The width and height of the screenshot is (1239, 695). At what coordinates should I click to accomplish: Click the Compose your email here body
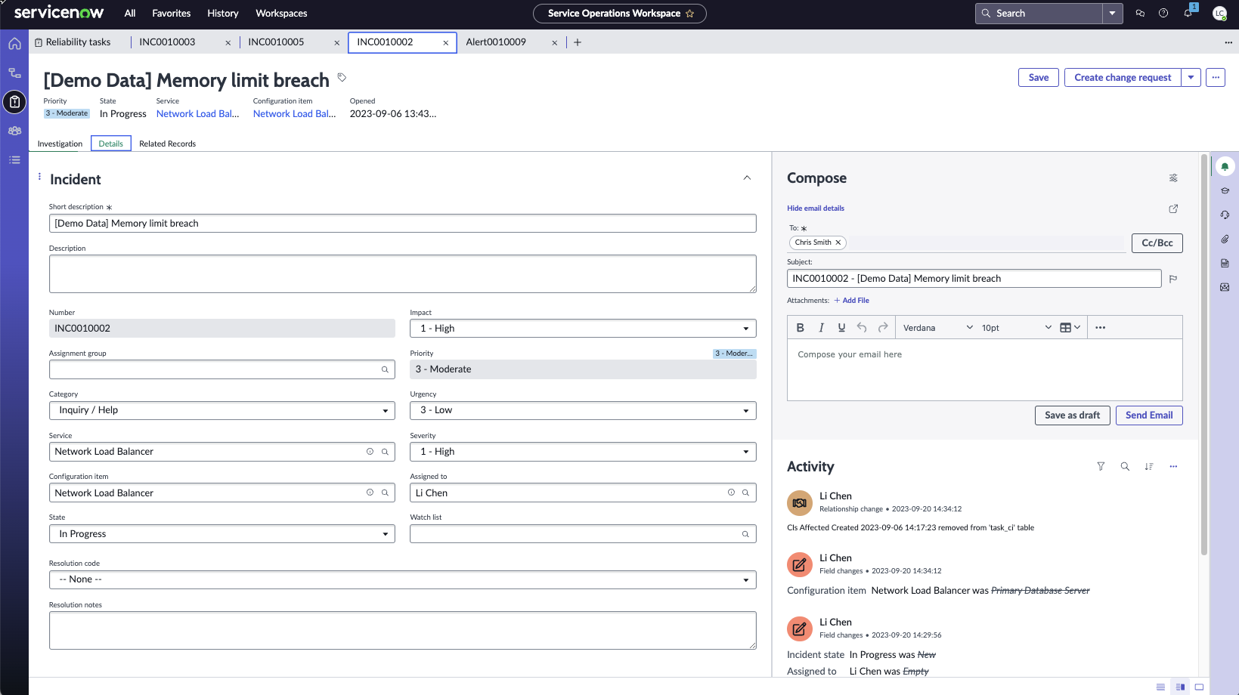[x=984, y=369]
